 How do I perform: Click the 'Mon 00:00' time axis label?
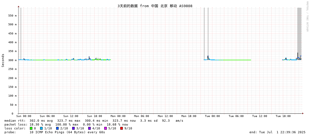[x=118, y=116]
